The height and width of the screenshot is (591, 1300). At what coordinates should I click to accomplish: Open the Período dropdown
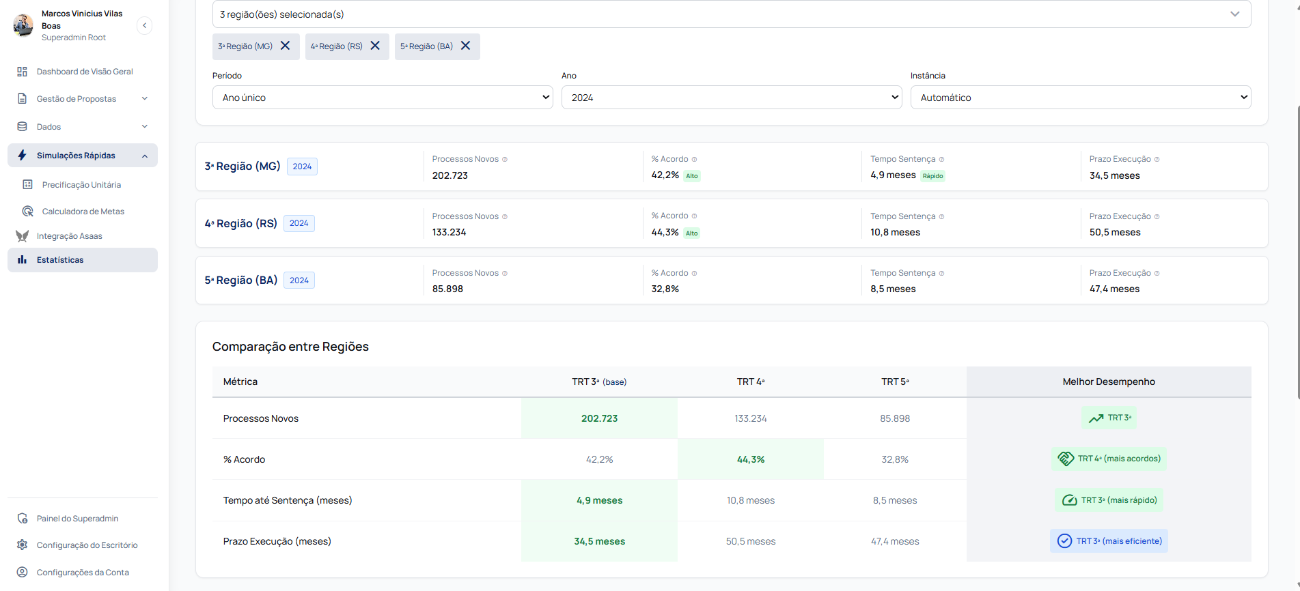click(x=383, y=98)
